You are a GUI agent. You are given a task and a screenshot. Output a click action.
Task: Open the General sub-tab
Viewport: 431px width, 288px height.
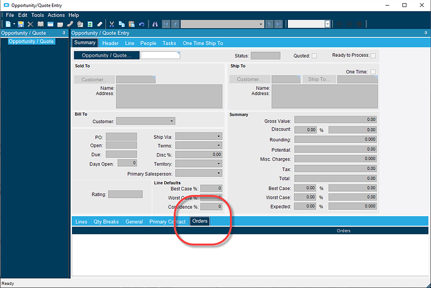pyautogui.click(x=134, y=222)
